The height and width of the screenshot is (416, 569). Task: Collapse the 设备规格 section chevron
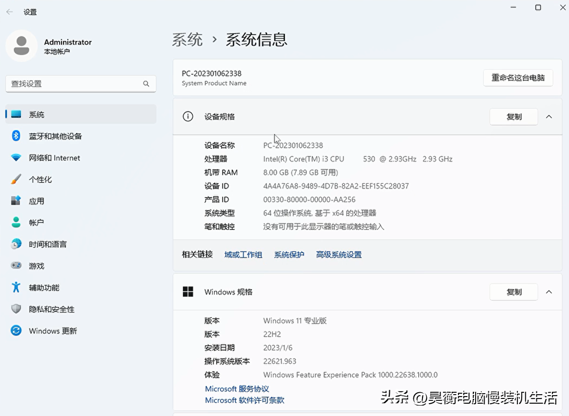pos(549,116)
